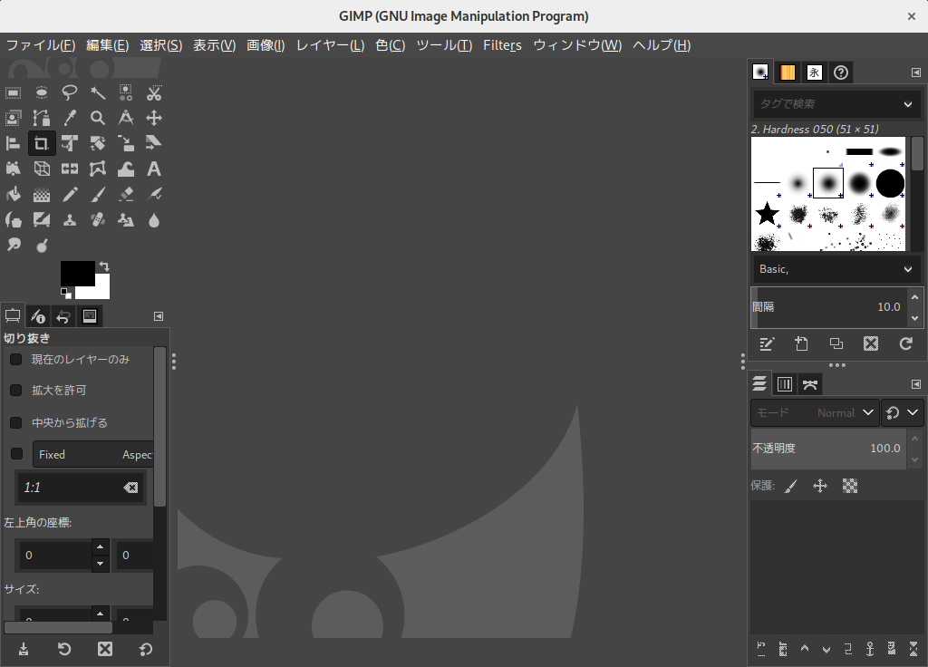Reset colors to default black and white
Screen dimensions: 928x667
point(65,293)
